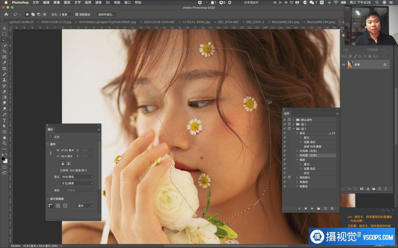
Task: Click the begin recording button in Actions panel
Action: click(306, 209)
